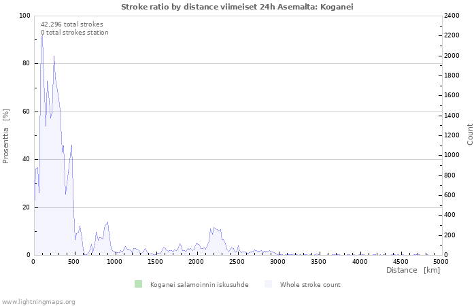Click the highest peak near 100 km
Screen dimensions: 476x306
pos(42,36)
